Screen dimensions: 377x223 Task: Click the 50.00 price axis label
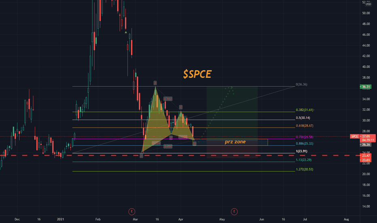pos(366,13)
